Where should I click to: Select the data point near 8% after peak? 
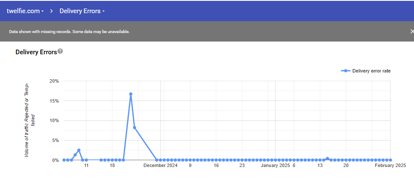pos(134,128)
